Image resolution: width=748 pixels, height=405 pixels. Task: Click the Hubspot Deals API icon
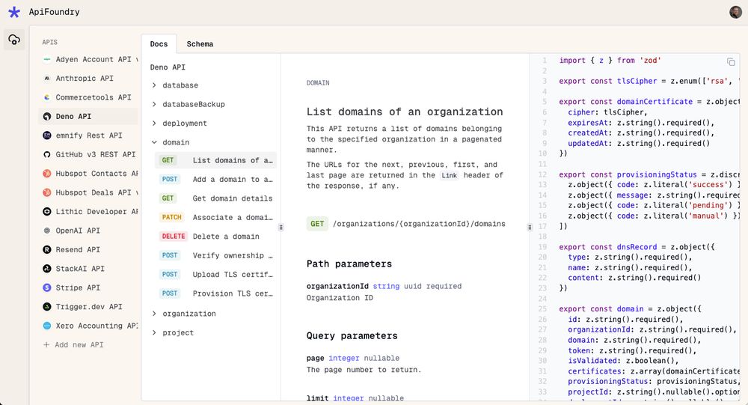click(x=46, y=193)
